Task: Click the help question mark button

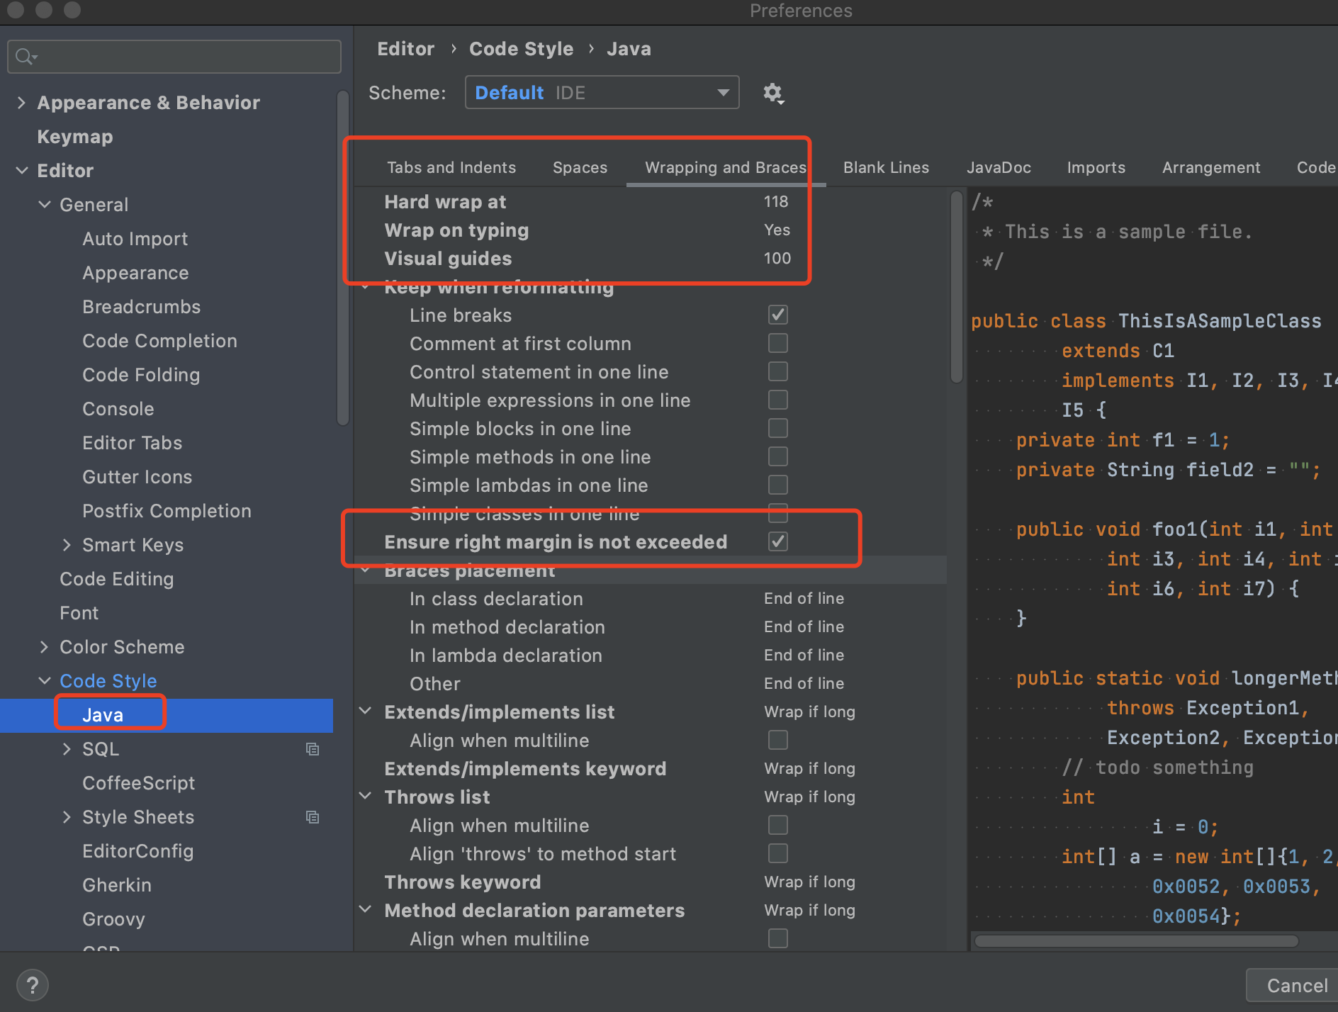Action: click(32, 985)
